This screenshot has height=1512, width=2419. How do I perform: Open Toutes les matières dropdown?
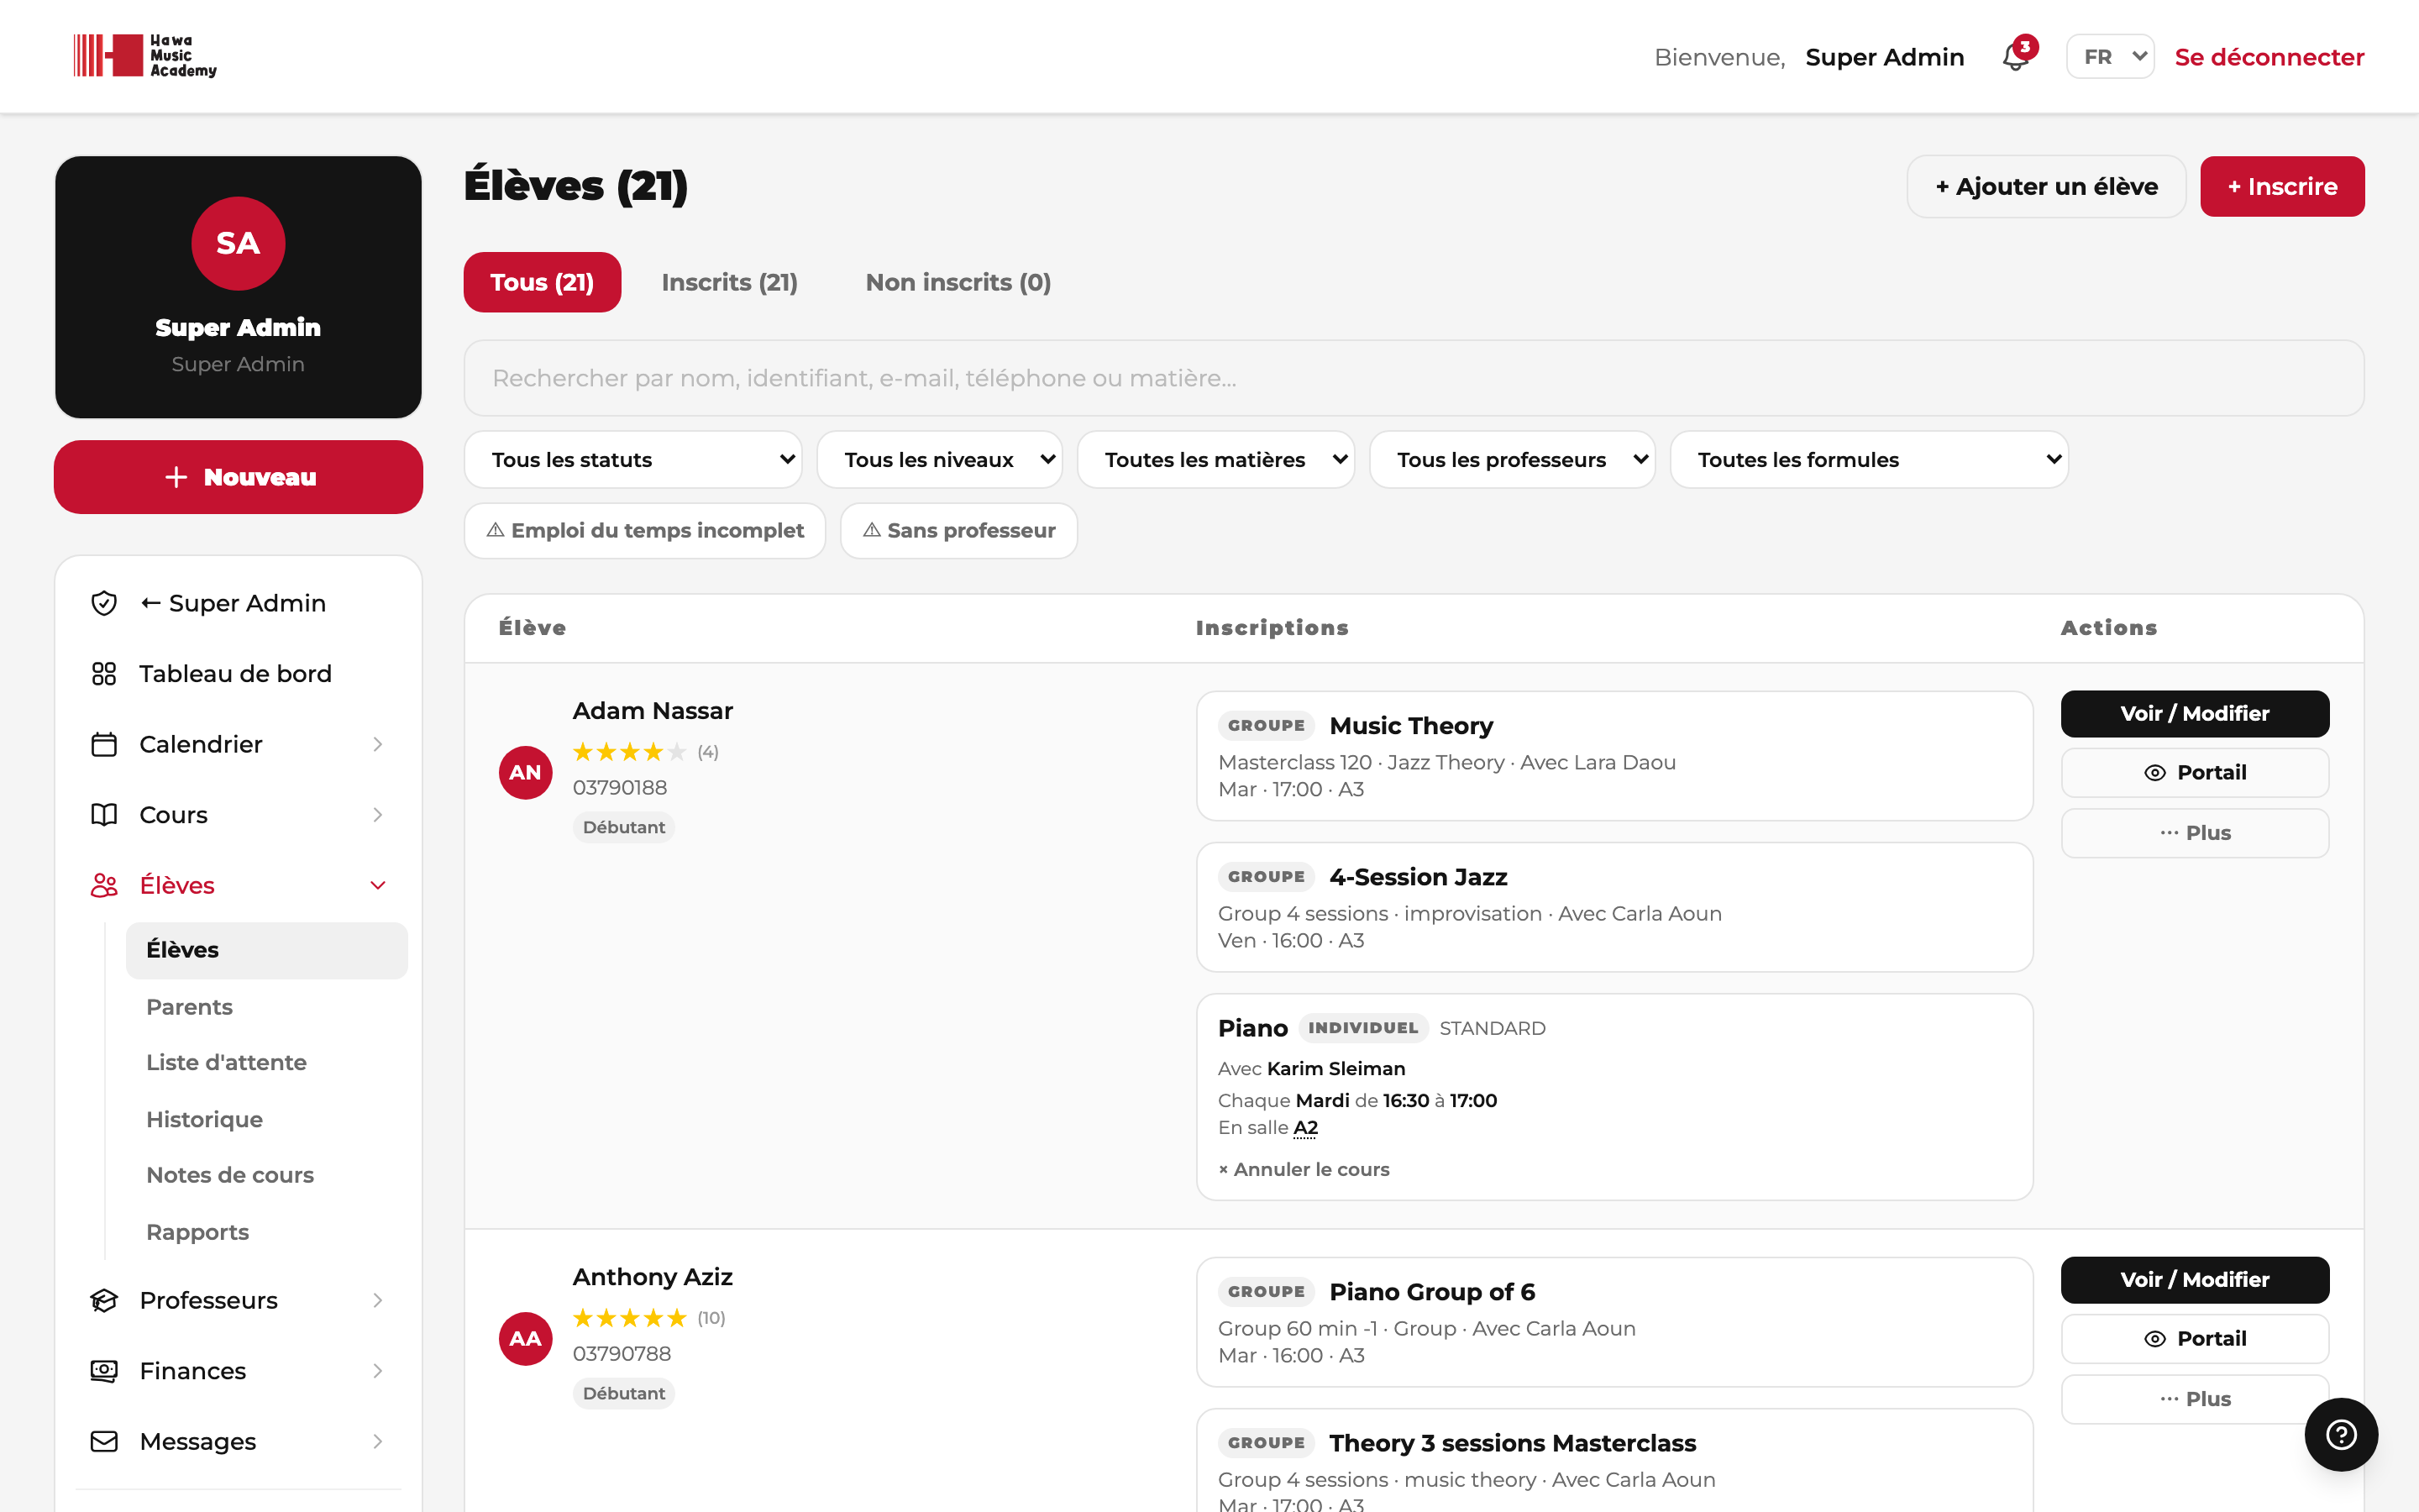click(x=1215, y=460)
